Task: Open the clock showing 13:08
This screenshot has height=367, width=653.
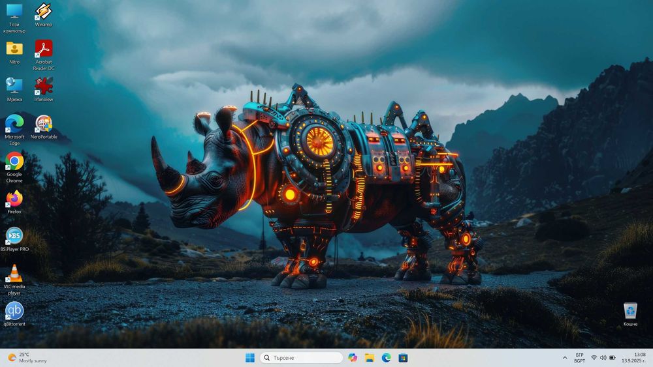Action: click(x=633, y=358)
